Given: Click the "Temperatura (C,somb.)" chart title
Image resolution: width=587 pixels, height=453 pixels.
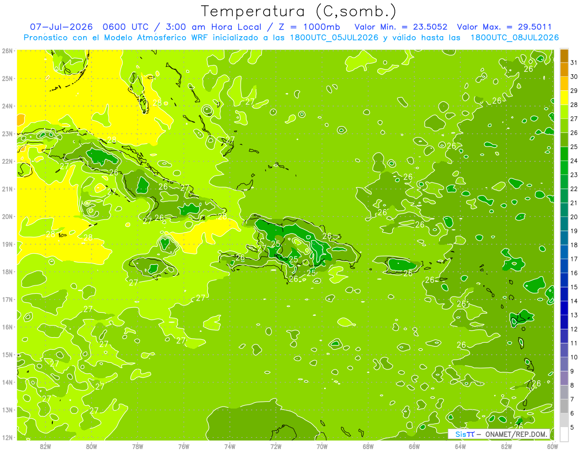Looking at the screenshot, I should click(x=298, y=11).
